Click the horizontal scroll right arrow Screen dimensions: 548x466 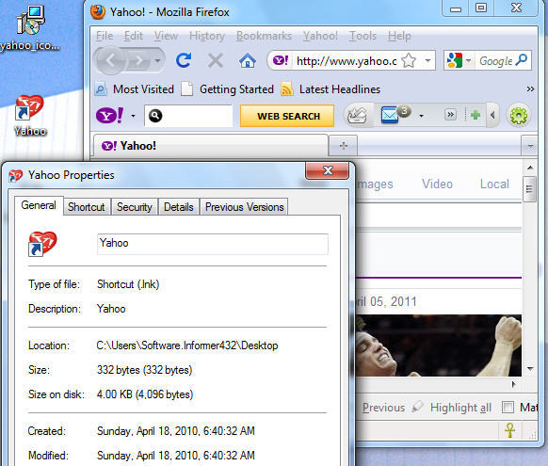pyautogui.click(x=513, y=384)
